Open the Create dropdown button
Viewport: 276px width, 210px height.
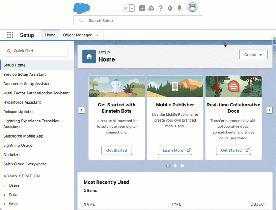point(253,54)
